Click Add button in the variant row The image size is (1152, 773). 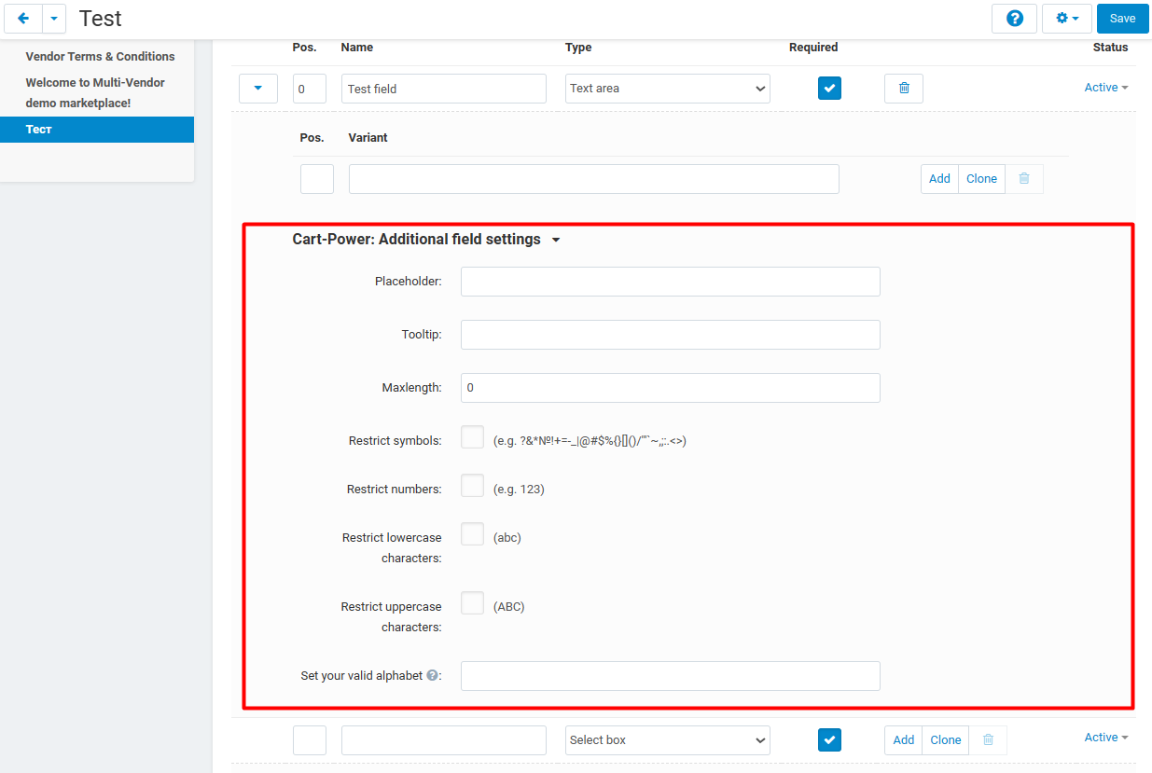(939, 179)
